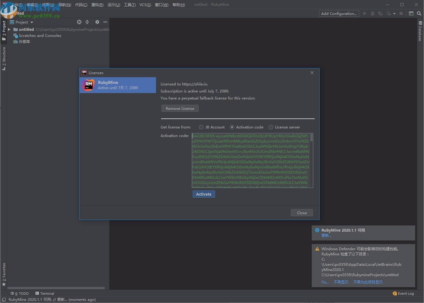This screenshot has width=424, height=303.
Task: Click the Remove License button
Action: (180, 109)
